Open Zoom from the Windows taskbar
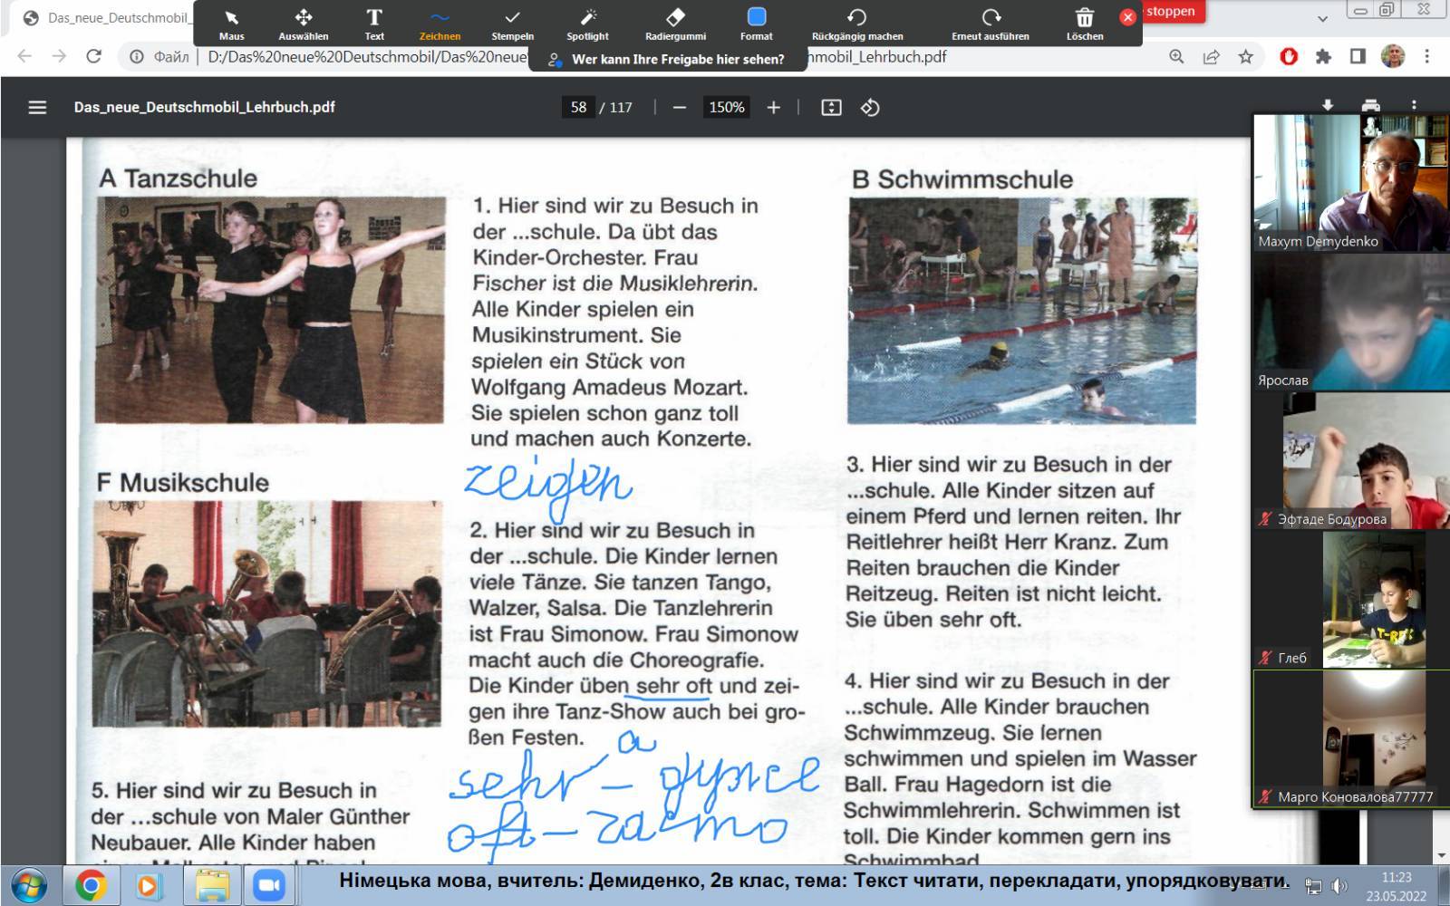This screenshot has height=906, width=1450. tap(268, 884)
